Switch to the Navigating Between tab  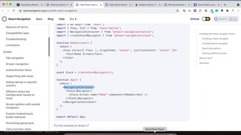click(x=30, y=5)
